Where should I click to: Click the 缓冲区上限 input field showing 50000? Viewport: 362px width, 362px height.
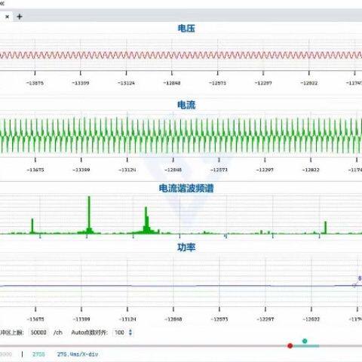(x=38, y=333)
